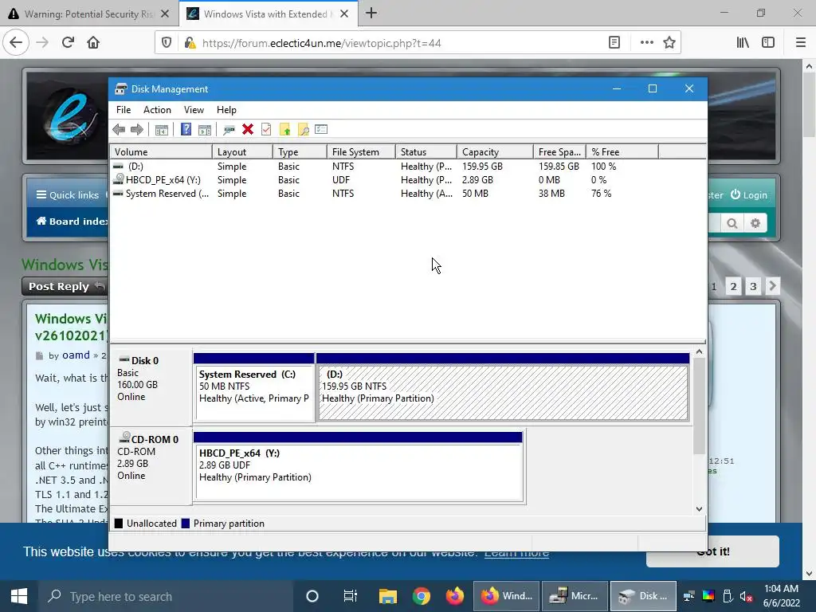Viewport: 816px width, 612px height.
Task: Open the Firefox Library icon
Action: pyautogui.click(x=743, y=43)
